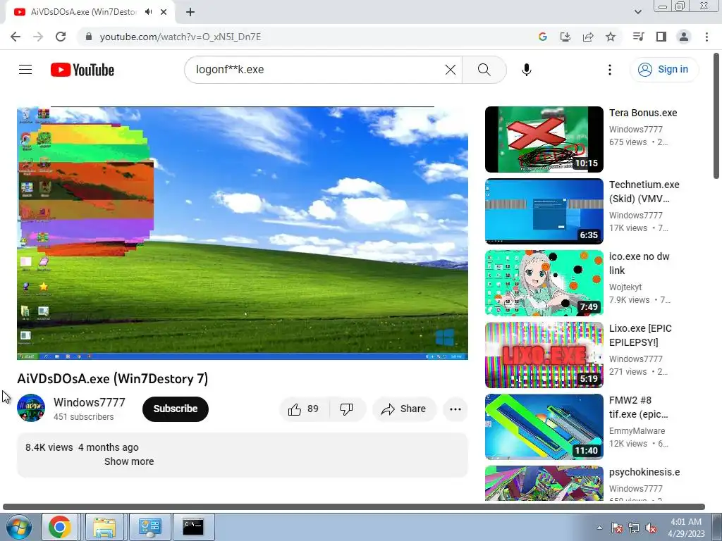The image size is (722, 541).
Task: Reload the page
Action: coord(61,37)
